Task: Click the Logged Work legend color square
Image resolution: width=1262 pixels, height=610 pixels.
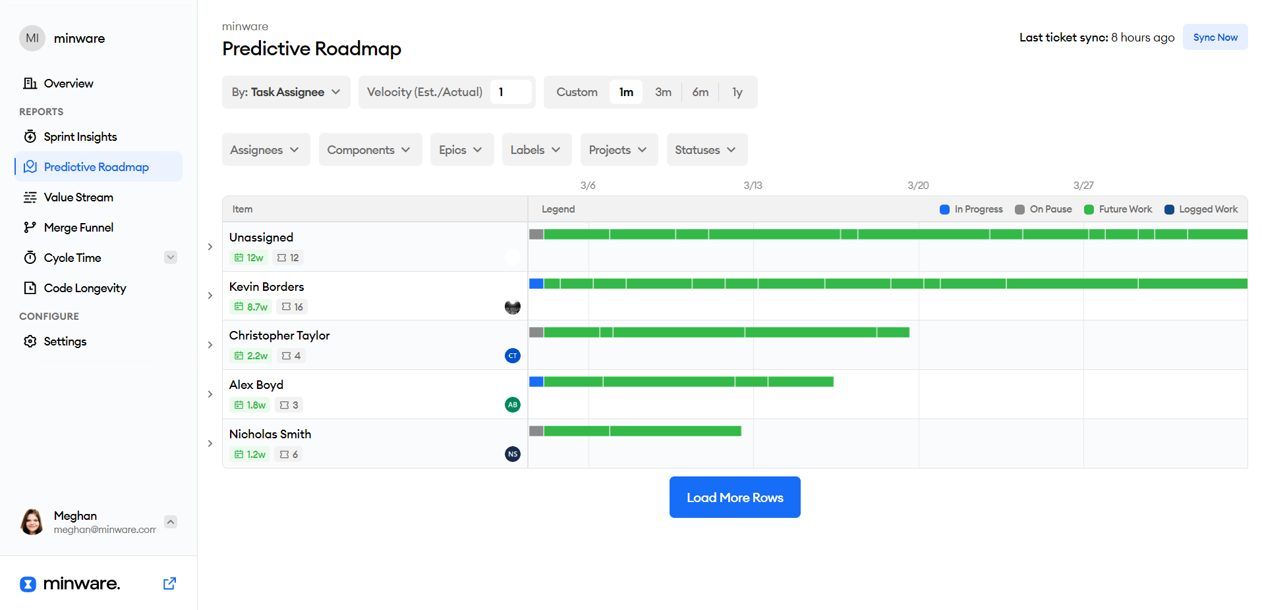Action: point(1169,209)
